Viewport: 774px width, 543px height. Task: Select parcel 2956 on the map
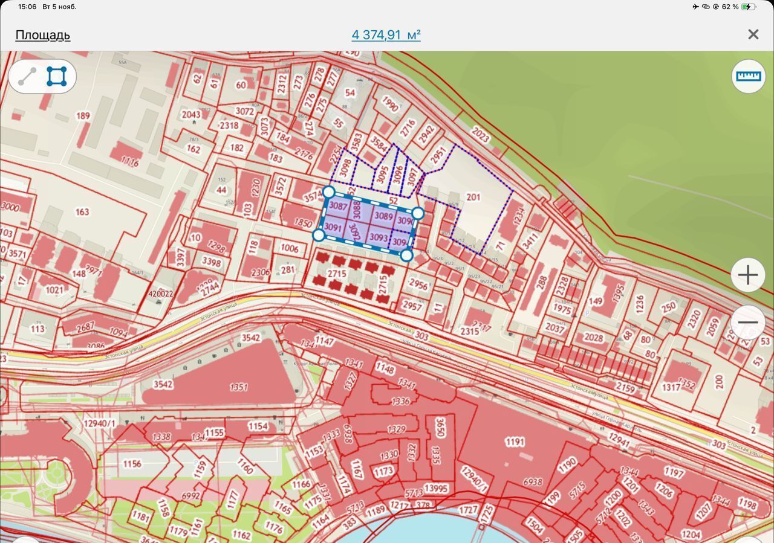418,284
